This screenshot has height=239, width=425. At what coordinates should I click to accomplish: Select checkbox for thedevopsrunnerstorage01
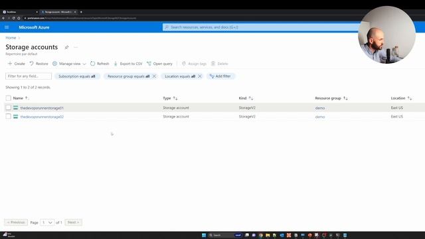coord(9,108)
